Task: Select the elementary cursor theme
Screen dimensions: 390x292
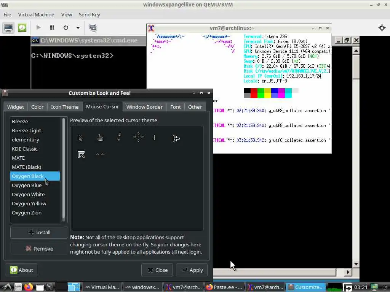Action: tap(35, 140)
